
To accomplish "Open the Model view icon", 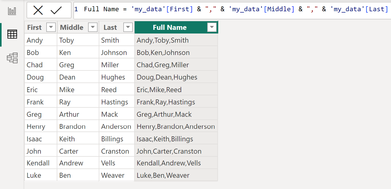I will (x=12, y=58).
